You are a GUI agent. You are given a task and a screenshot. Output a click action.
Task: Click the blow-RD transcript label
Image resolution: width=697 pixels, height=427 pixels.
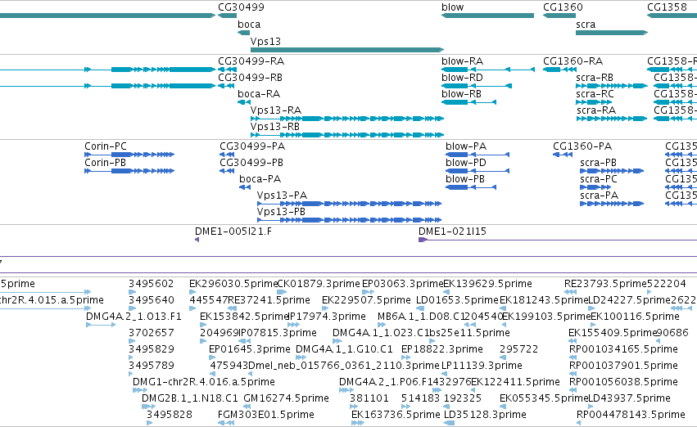pos(461,77)
